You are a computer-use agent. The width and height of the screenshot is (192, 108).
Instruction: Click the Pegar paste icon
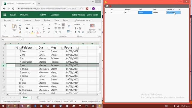tap(14, 26)
